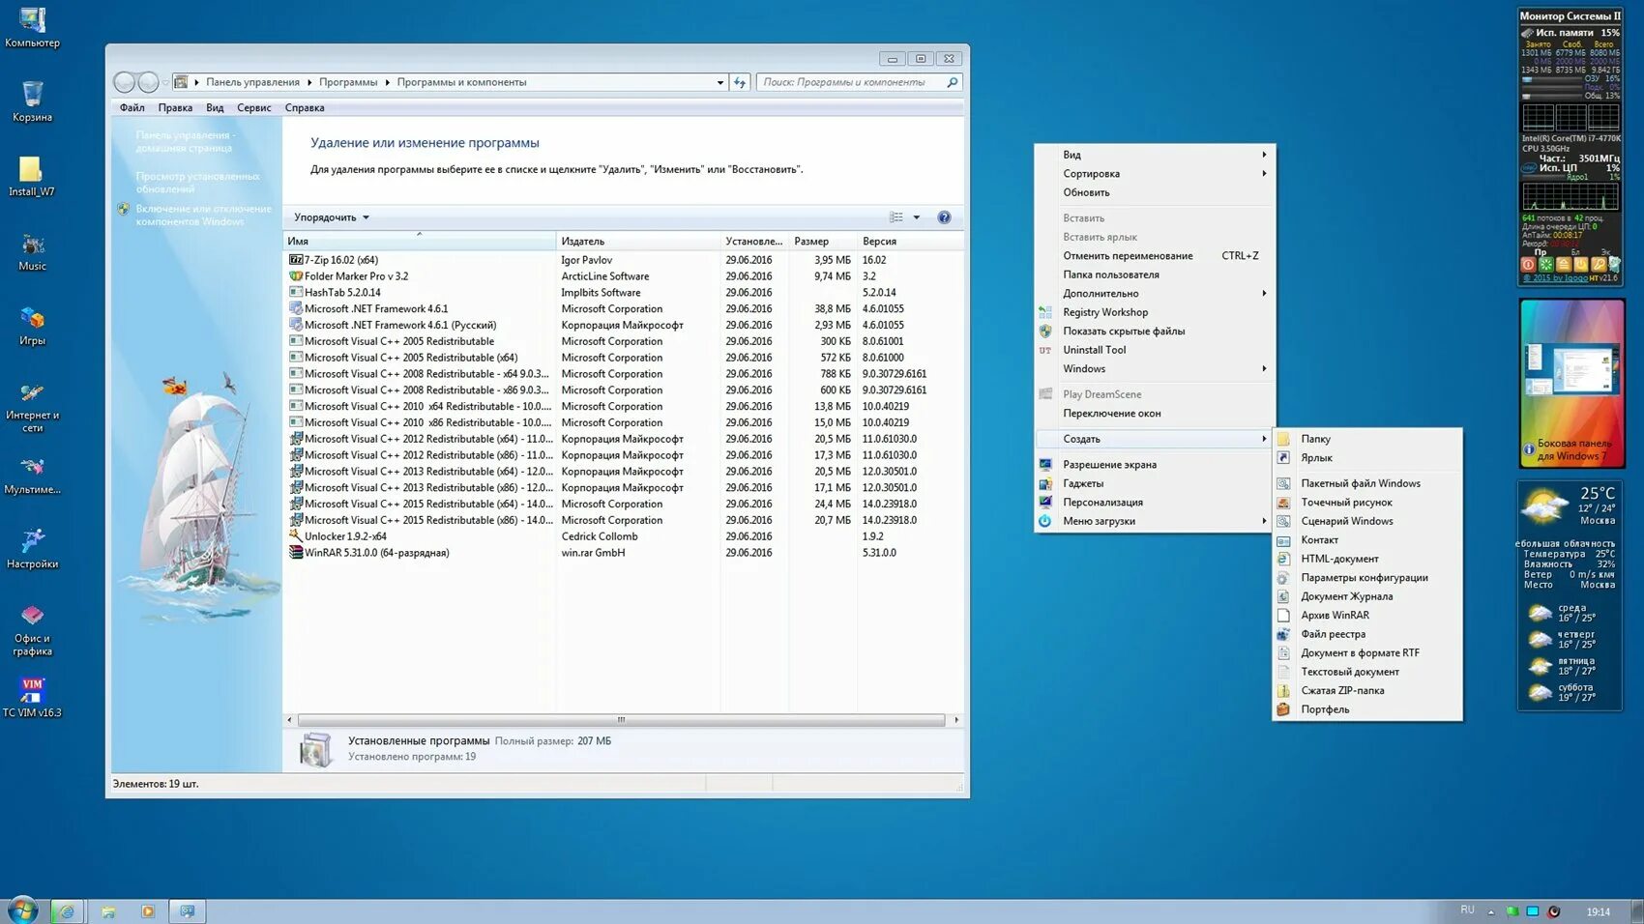
Task: Open the recent pages dropdown arrow
Action: coord(165,82)
